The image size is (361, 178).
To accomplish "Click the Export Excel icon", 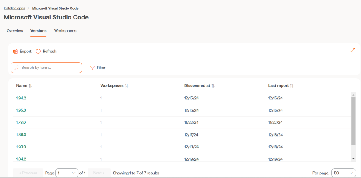I will click(x=15, y=51).
